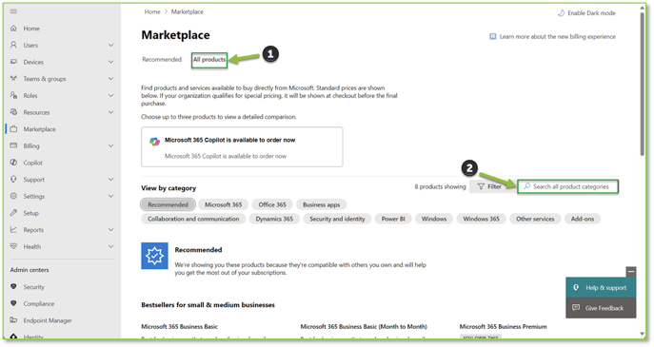Image resolution: width=654 pixels, height=347 pixels.
Task: Click the Health heart icon
Action: click(13, 246)
